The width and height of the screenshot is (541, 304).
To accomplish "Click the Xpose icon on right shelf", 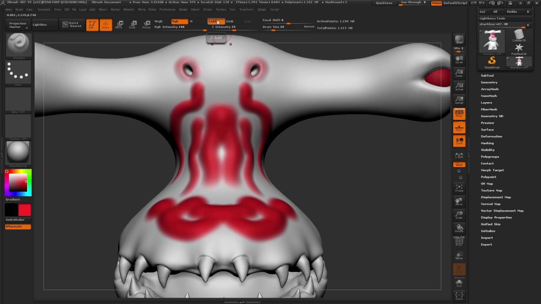I will 459,296.
